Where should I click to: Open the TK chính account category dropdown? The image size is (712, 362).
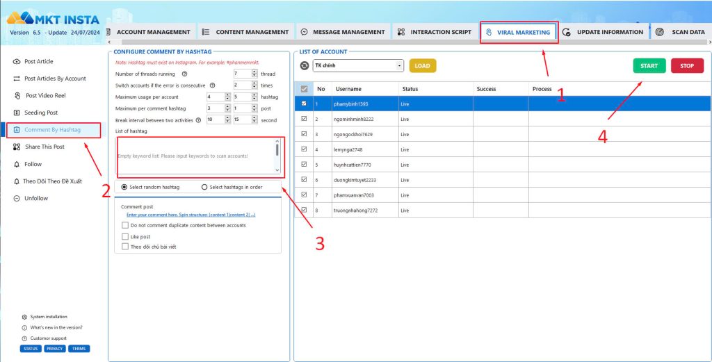click(x=358, y=66)
